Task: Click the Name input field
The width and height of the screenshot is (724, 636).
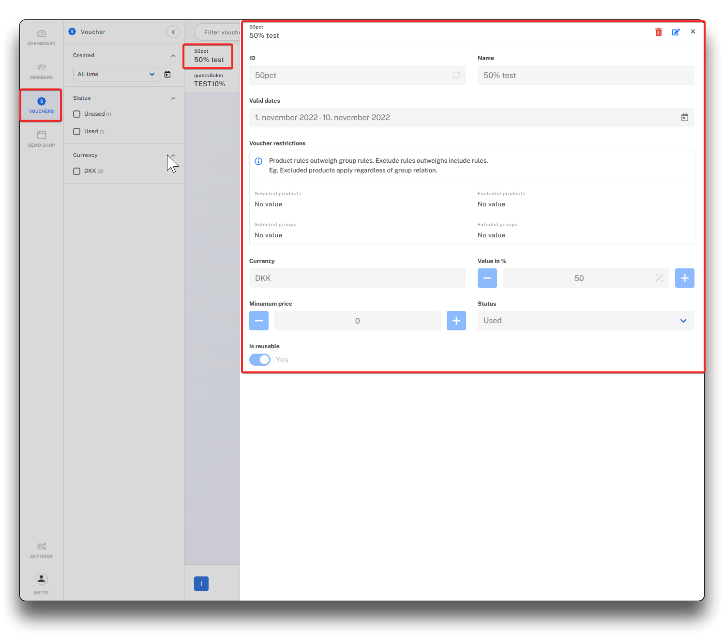Action: click(585, 75)
